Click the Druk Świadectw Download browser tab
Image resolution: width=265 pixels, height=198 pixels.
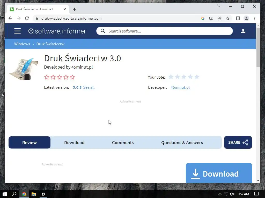(38, 9)
